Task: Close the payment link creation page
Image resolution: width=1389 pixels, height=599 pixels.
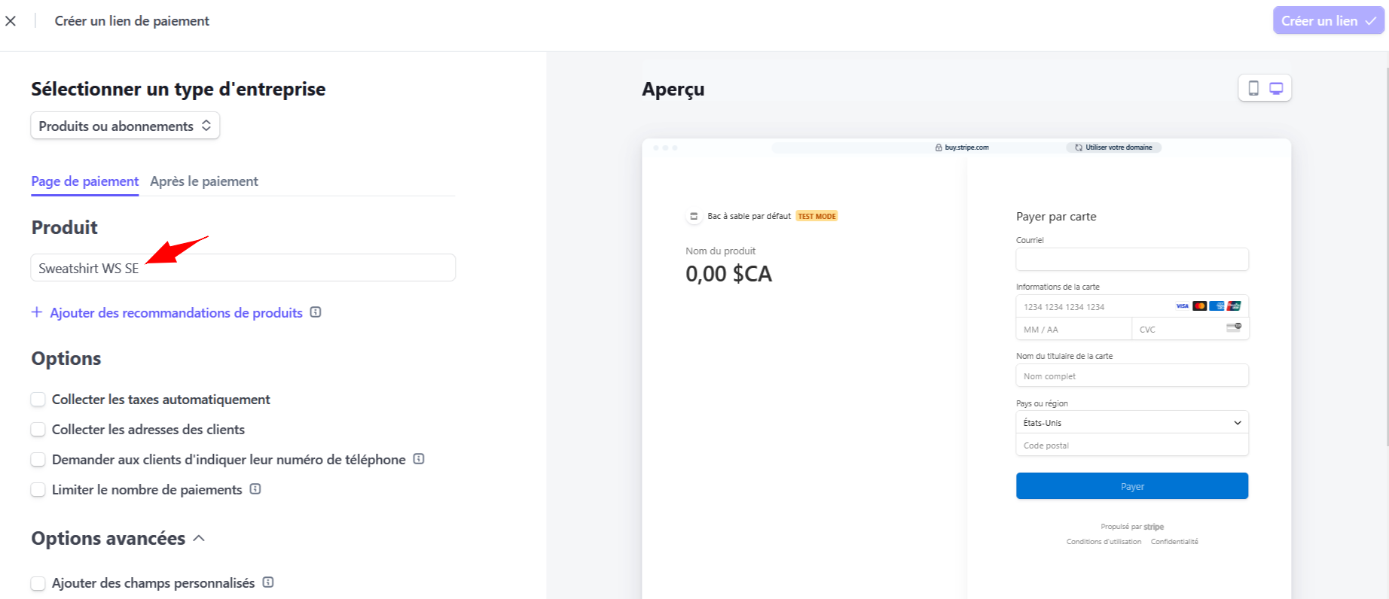Action: [11, 21]
